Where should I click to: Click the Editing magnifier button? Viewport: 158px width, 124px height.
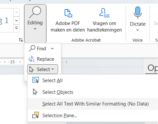tap(35, 24)
